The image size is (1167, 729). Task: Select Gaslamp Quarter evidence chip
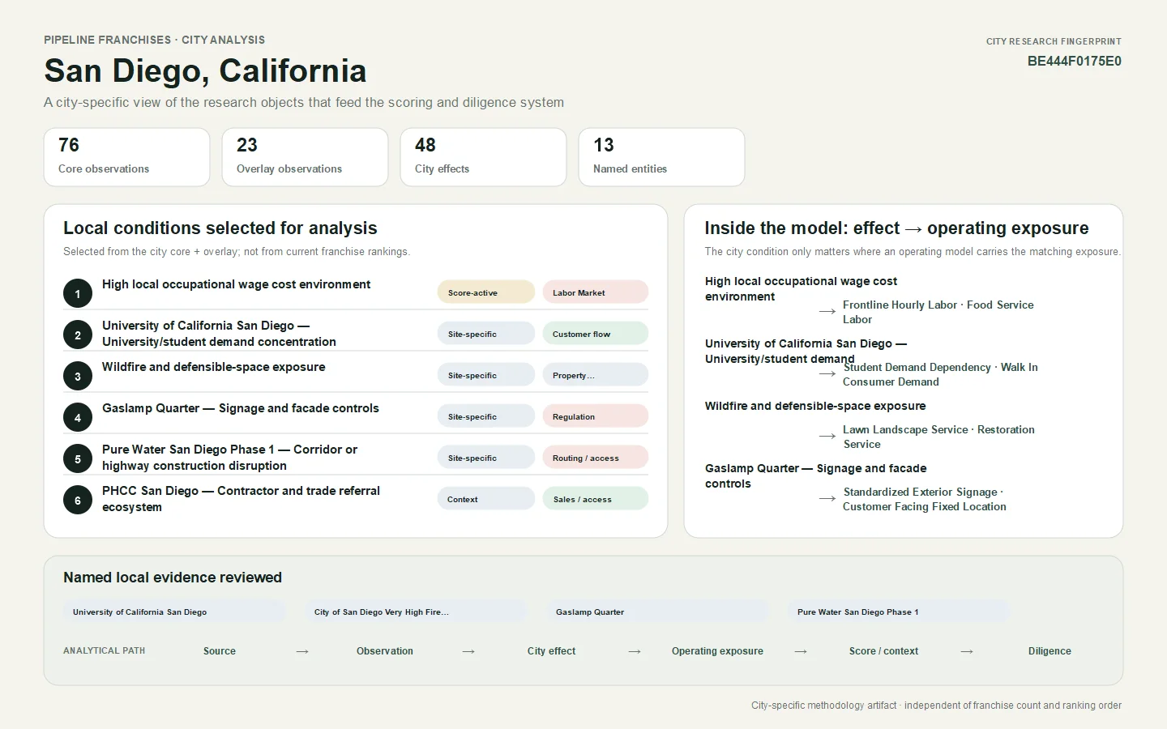pyautogui.click(x=657, y=612)
